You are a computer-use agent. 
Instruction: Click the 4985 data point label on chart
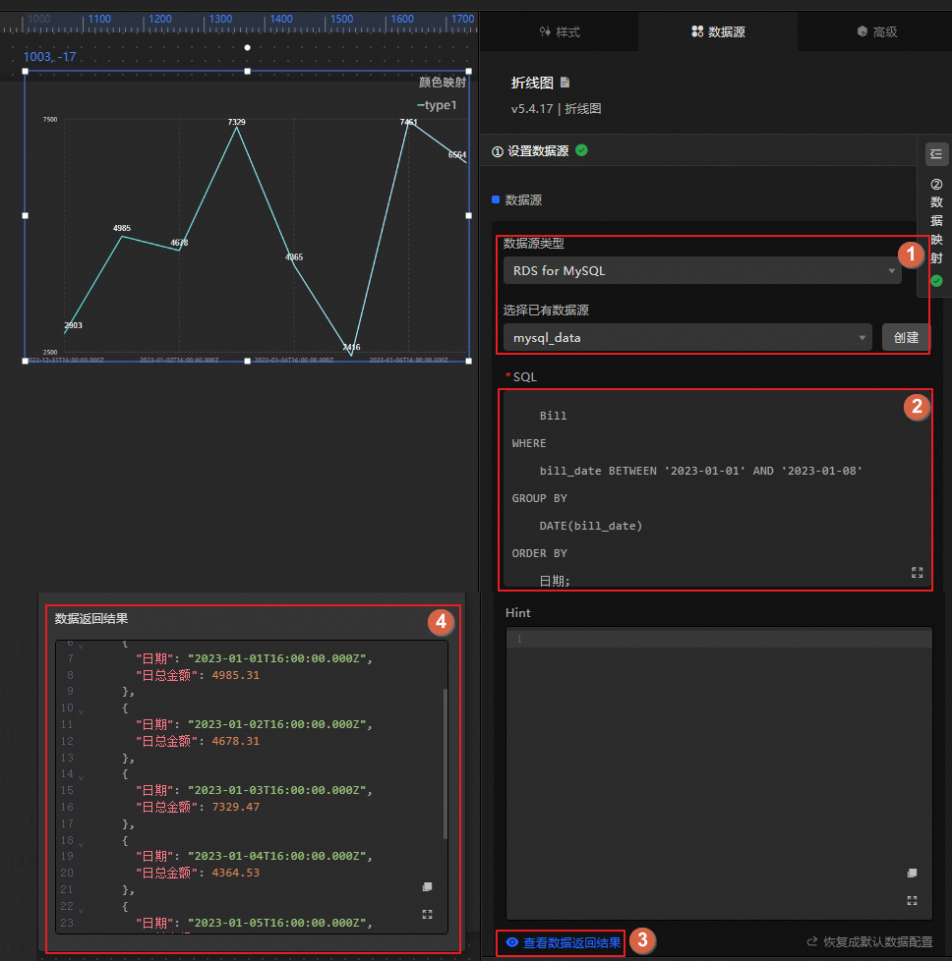point(121,228)
